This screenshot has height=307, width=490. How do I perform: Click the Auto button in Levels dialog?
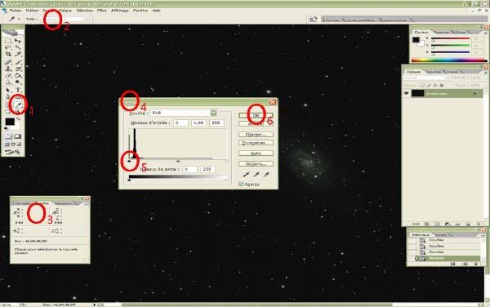[x=256, y=153]
